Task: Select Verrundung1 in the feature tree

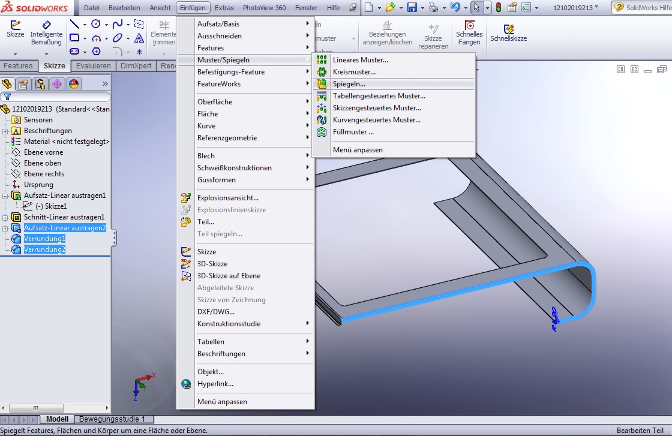Action: coord(44,239)
